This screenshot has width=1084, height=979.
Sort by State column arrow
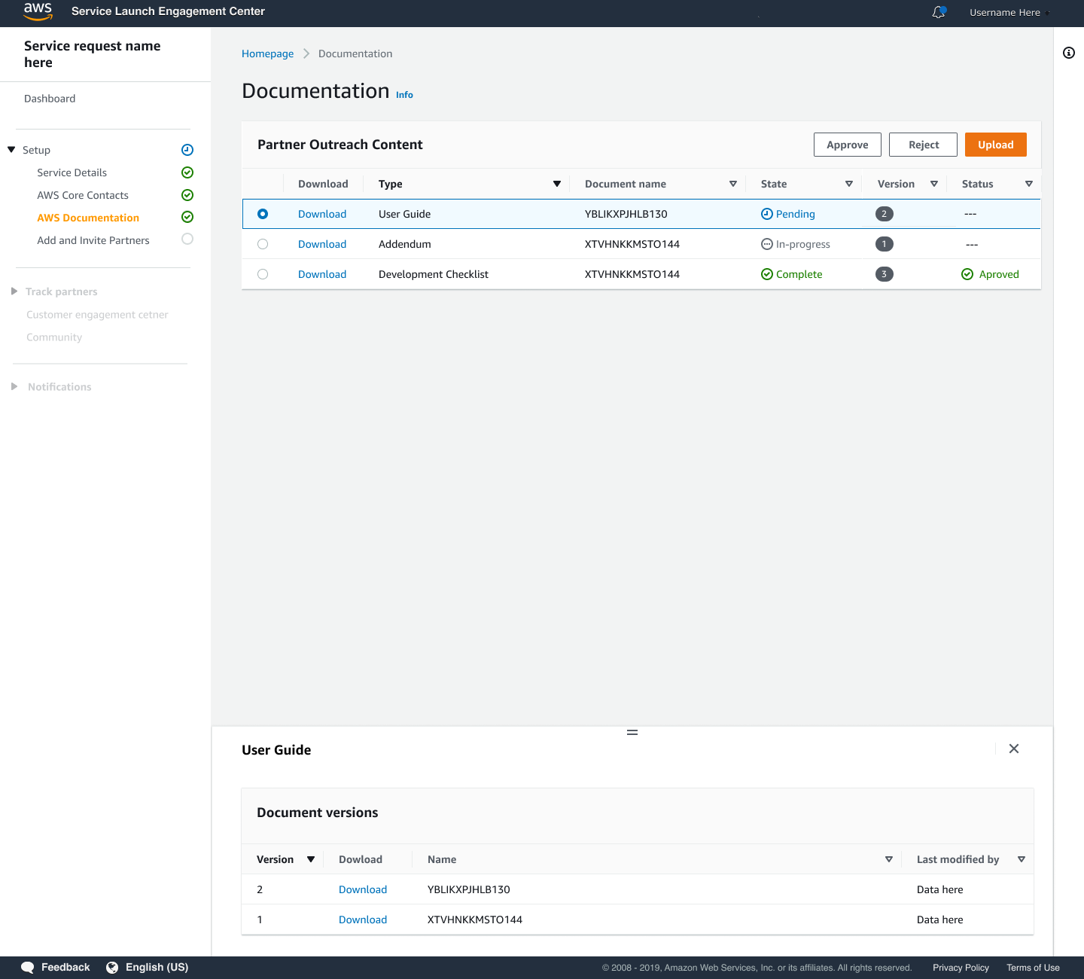[x=849, y=184]
